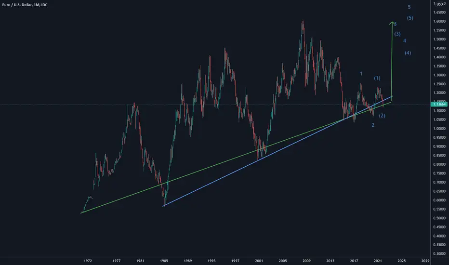Click the 1.65000 price level label
Image resolution: width=449 pixels, height=265 pixels.
(439, 13)
